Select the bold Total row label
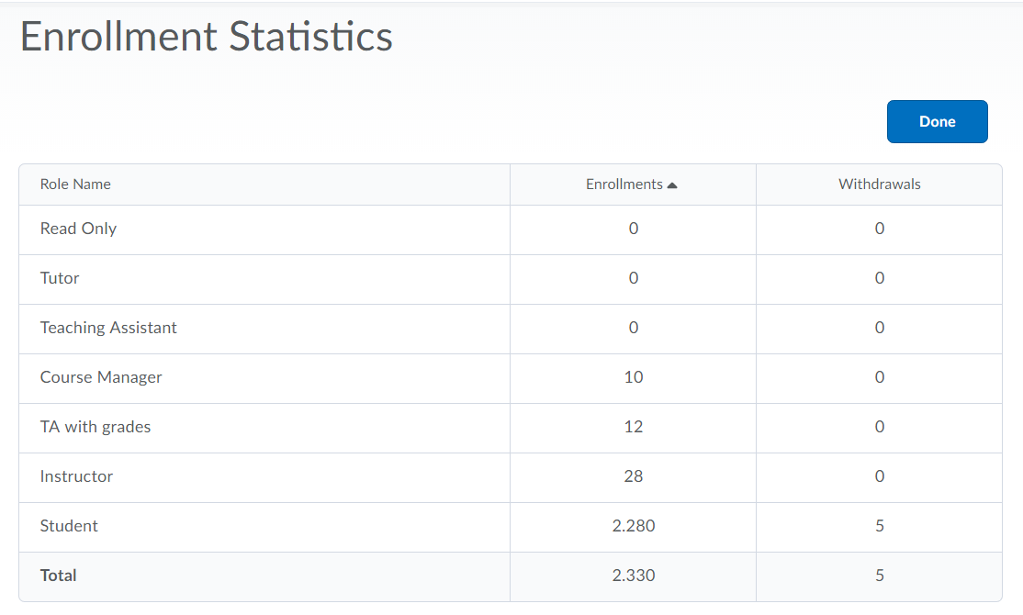This screenshot has height=615, width=1023. [59, 576]
